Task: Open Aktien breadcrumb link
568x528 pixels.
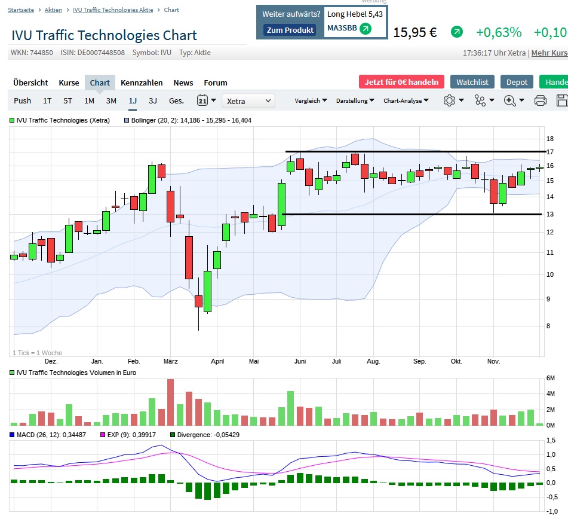Action: (x=53, y=10)
